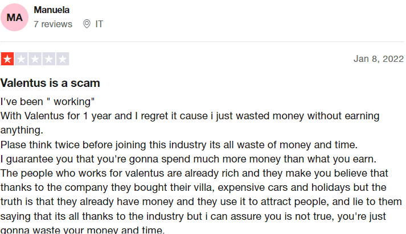This screenshot has height=234, width=406.
Task: Select the IT country label
Action: coord(99,24)
